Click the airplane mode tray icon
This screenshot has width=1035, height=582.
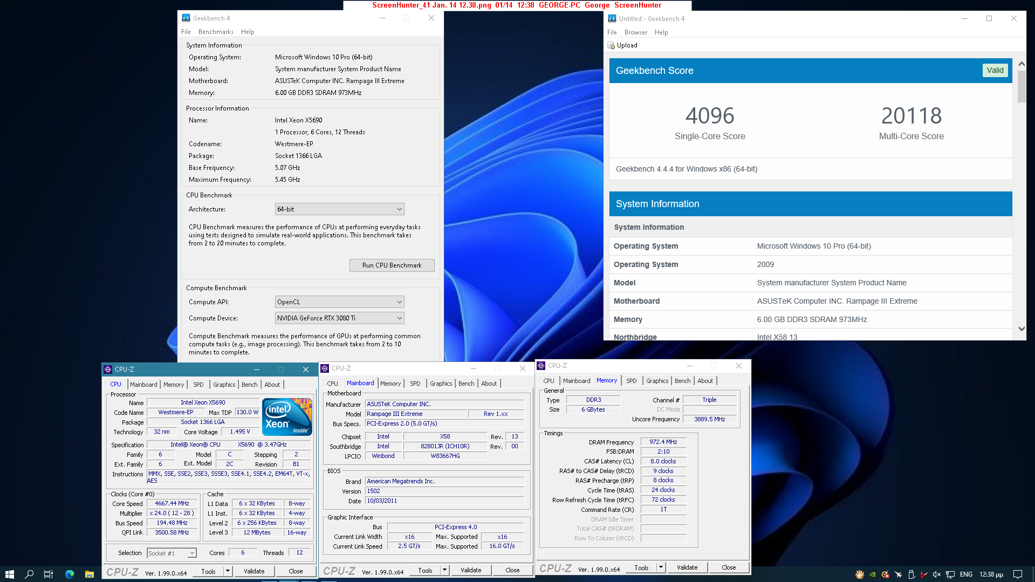point(898,574)
